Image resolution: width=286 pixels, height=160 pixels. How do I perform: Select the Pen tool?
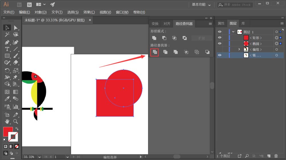(x=7, y=42)
